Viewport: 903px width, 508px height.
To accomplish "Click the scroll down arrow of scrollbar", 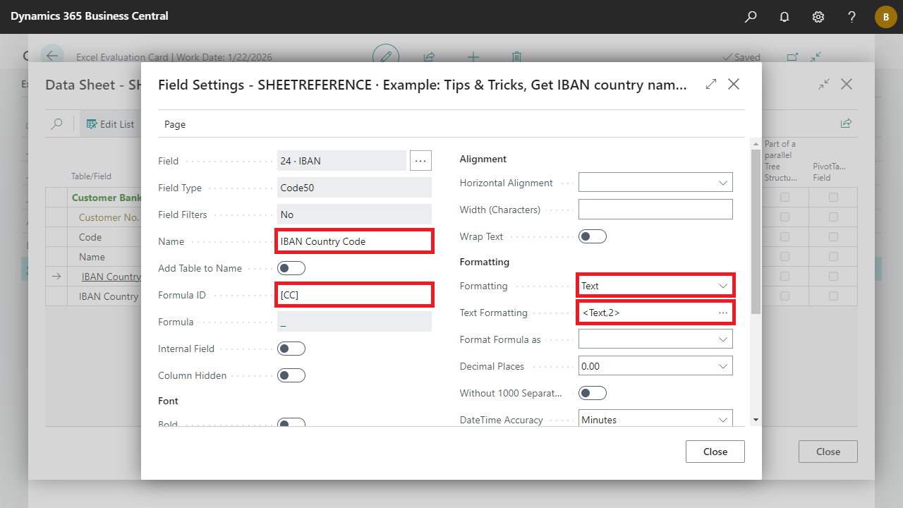I will (x=756, y=420).
